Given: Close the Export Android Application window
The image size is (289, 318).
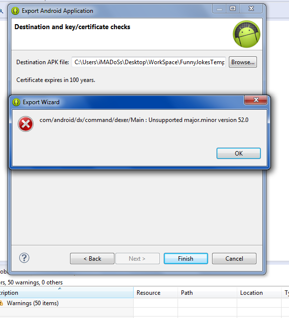Looking at the screenshot, I should [251, 8].
